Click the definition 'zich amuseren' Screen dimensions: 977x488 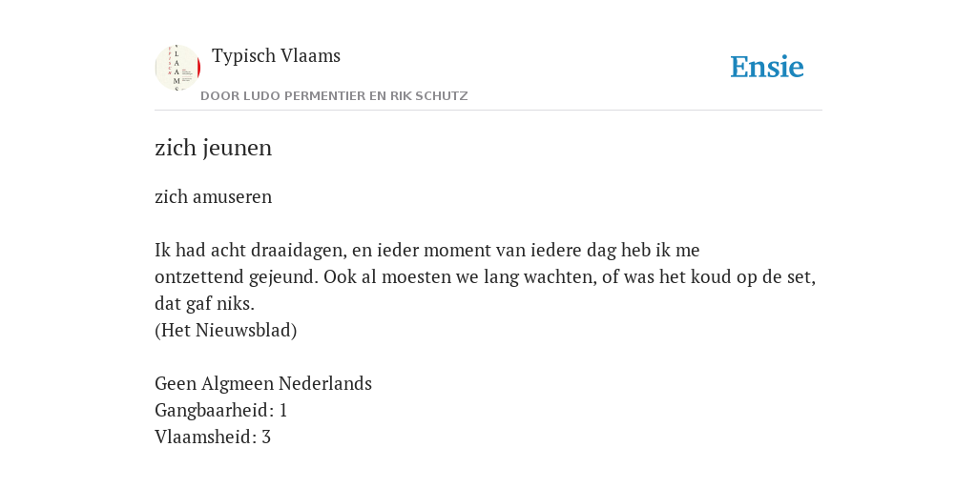[x=213, y=196]
